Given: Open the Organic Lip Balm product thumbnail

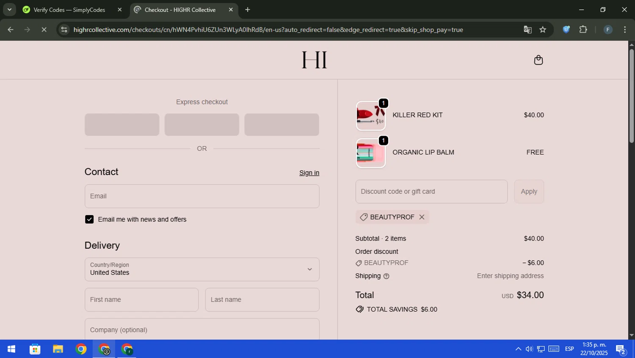Looking at the screenshot, I should pyautogui.click(x=371, y=153).
